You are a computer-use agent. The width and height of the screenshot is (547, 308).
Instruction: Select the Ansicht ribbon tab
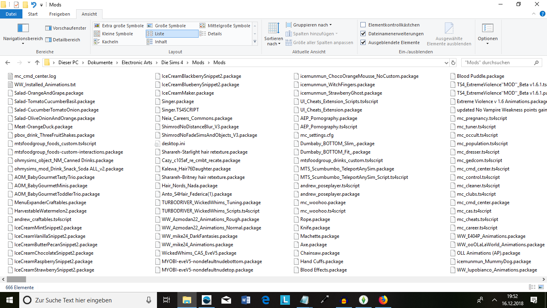(x=89, y=14)
